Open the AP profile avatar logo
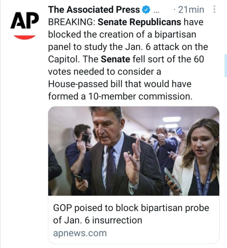 point(25,24)
